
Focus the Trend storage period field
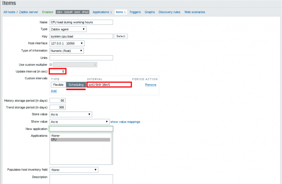click(58, 107)
